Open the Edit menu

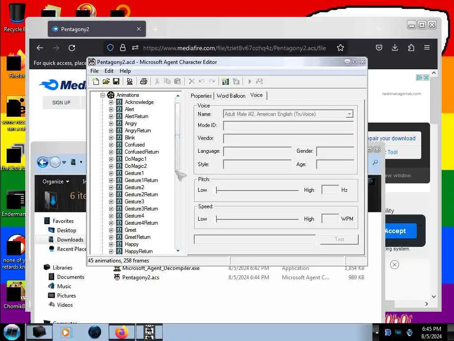109,71
